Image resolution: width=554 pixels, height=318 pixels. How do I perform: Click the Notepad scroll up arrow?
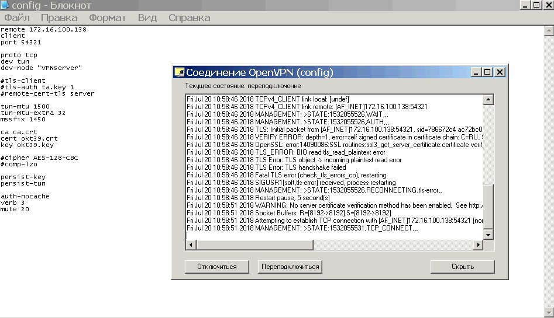pos(549,31)
